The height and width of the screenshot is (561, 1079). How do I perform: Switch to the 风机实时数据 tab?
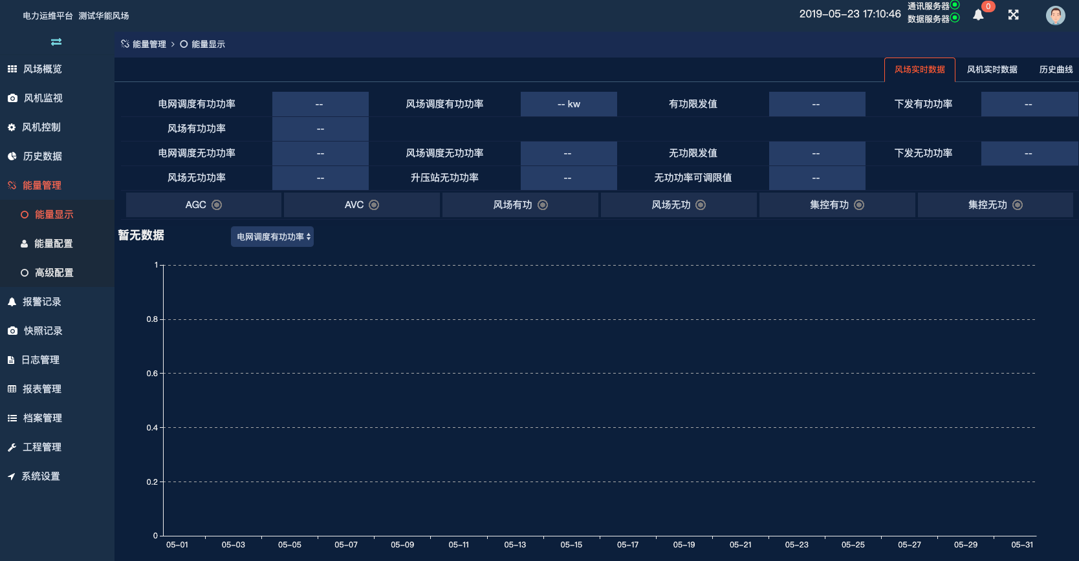pyautogui.click(x=992, y=70)
